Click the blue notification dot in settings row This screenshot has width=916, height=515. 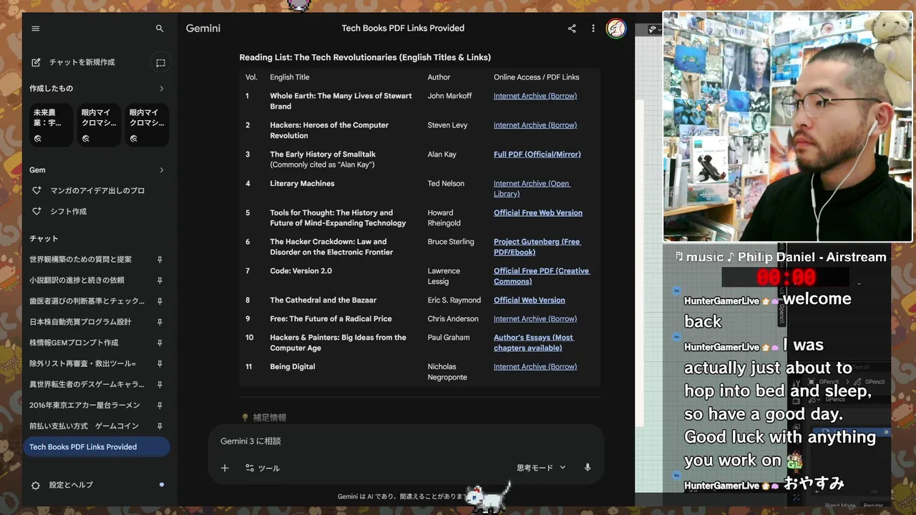[162, 485]
